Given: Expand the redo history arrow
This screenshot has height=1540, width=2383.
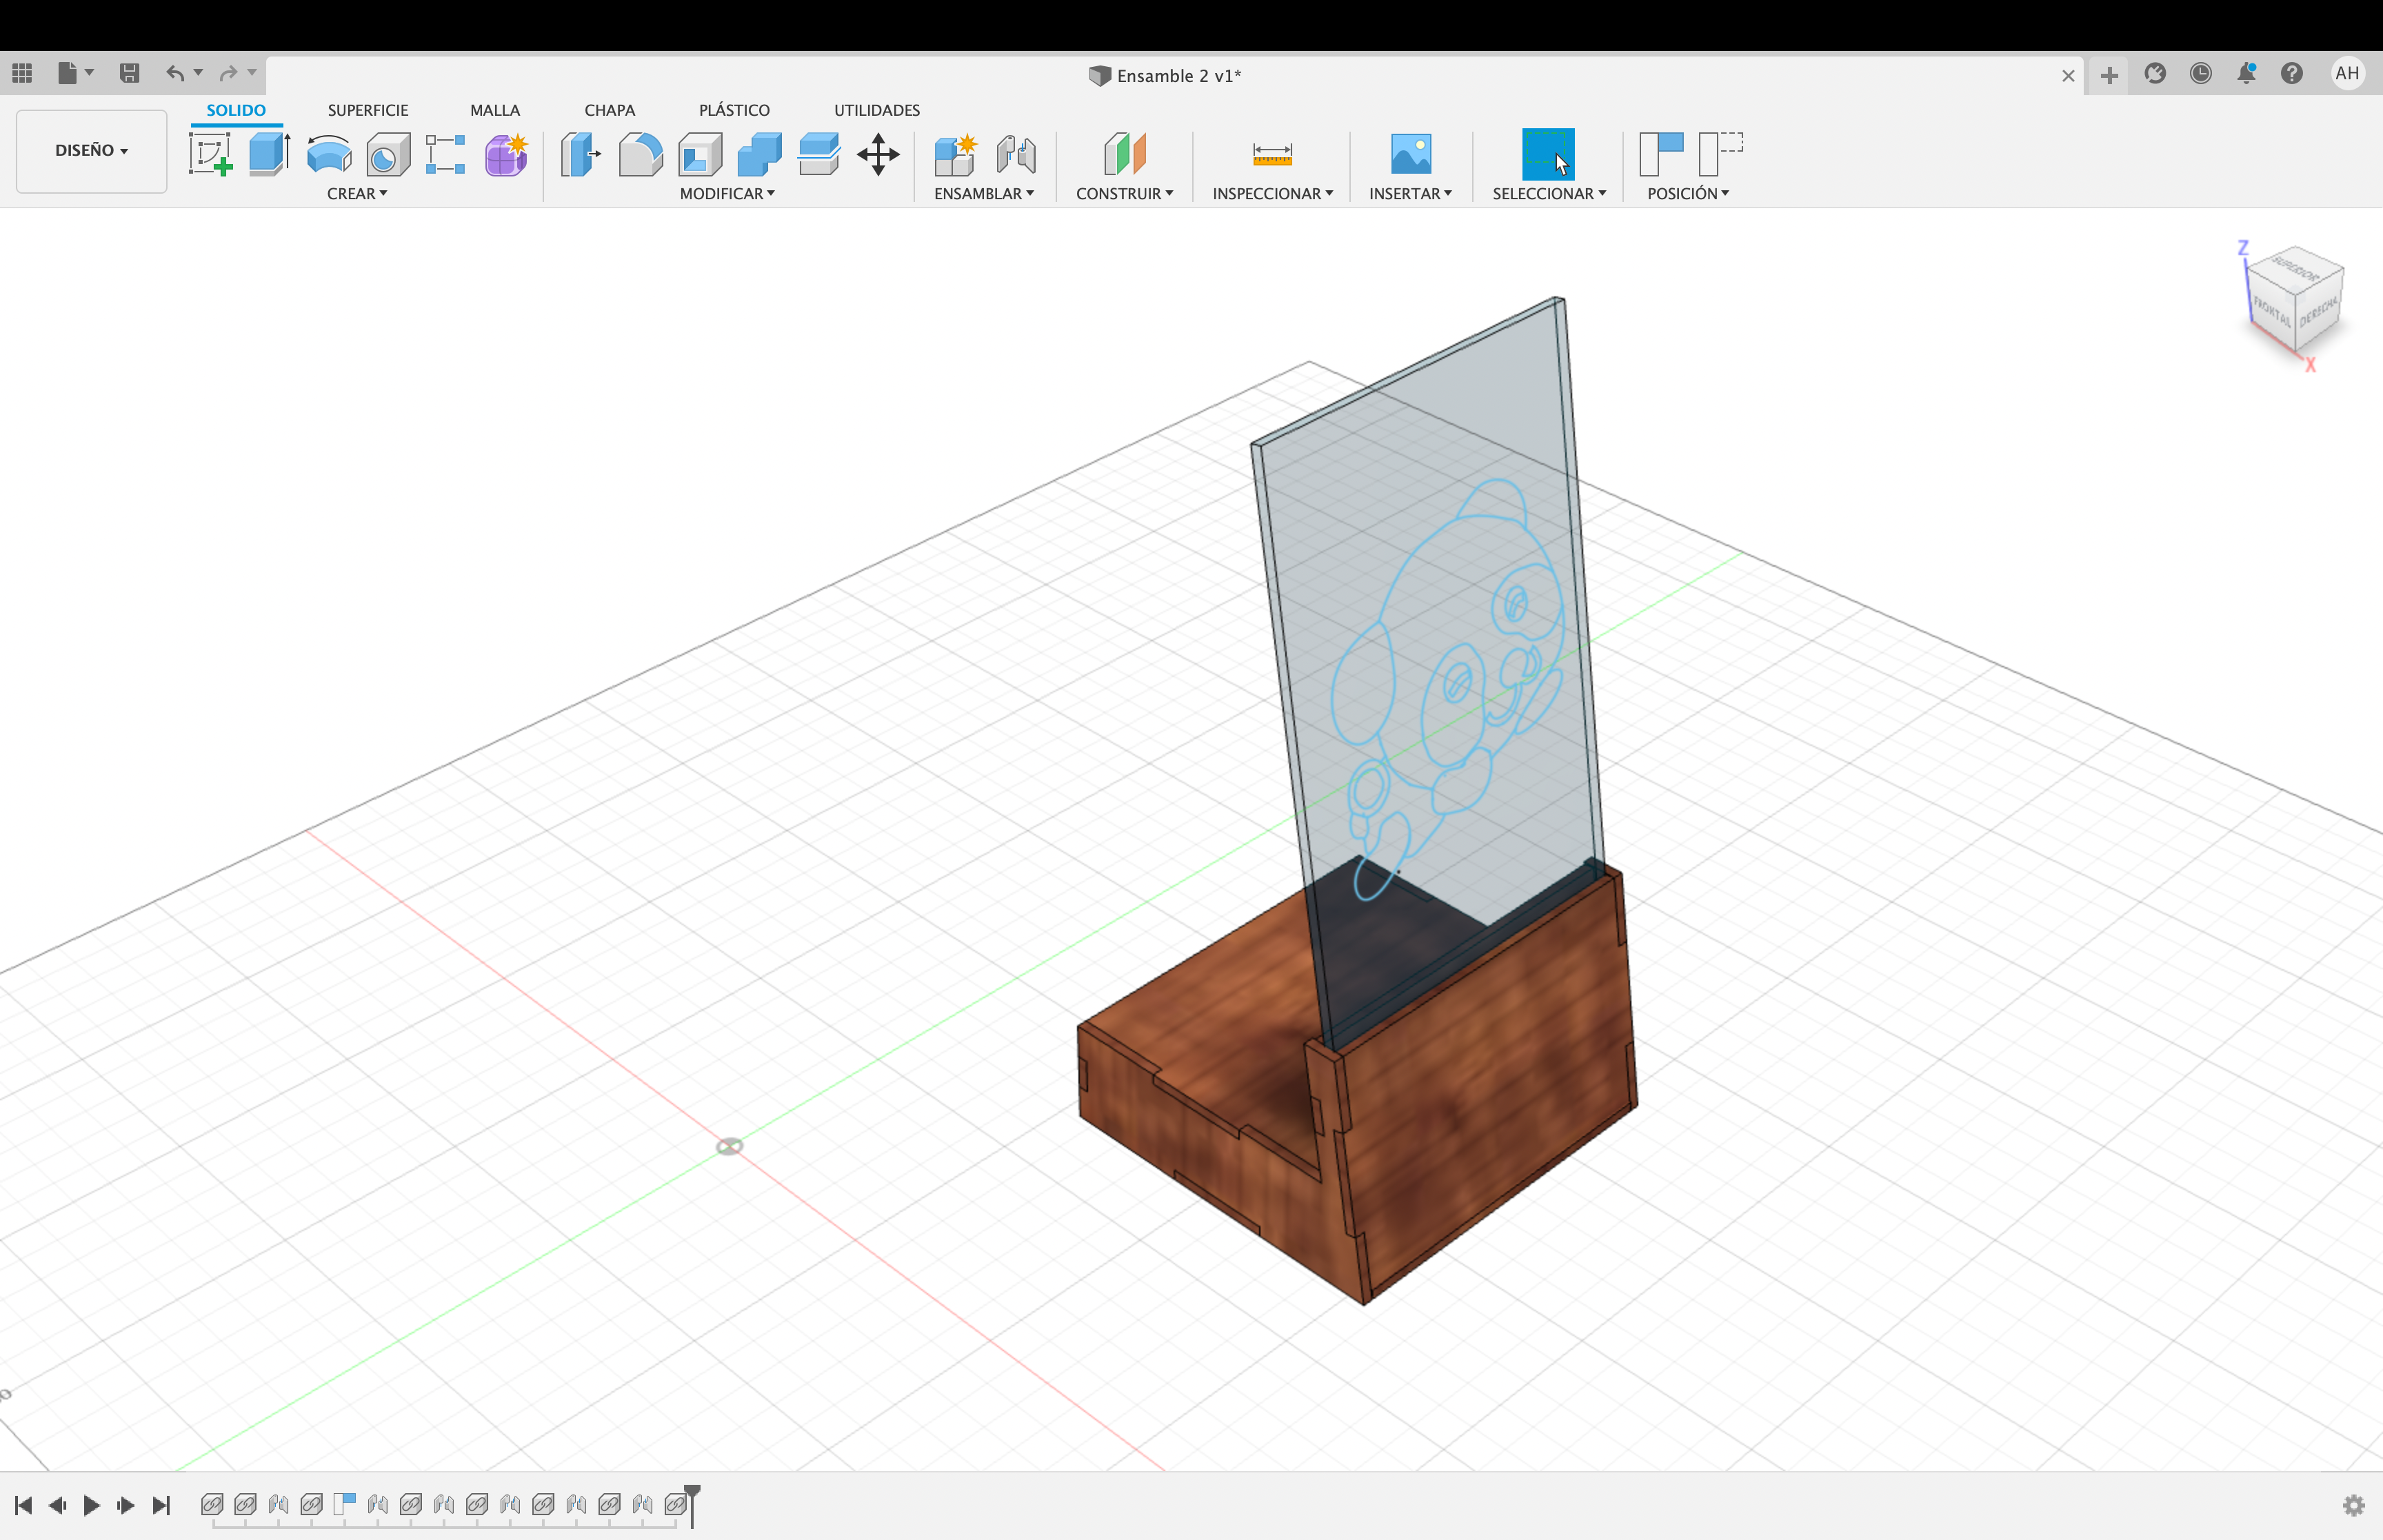Looking at the screenshot, I should point(252,73).
